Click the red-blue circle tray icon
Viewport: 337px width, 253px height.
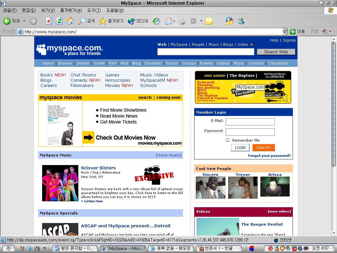252,248
